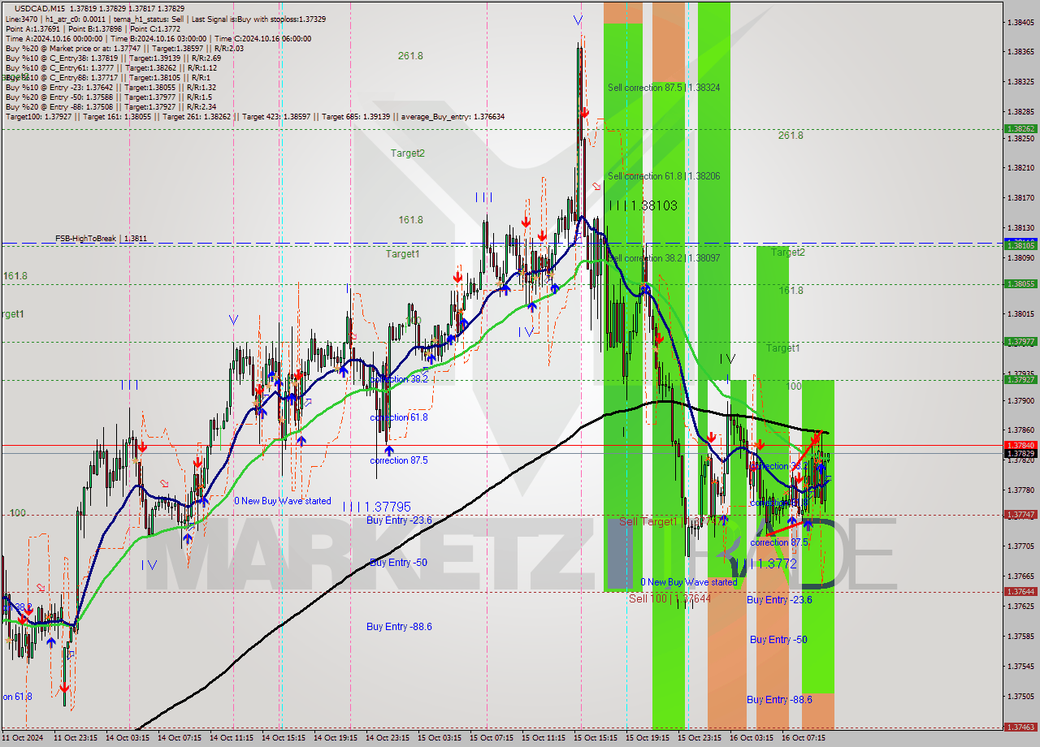The width and height of the screenshot is (1040, 747).
Task: Click the 'Sell 100 | 1.37644' label
Action: (x=670, y=598)
